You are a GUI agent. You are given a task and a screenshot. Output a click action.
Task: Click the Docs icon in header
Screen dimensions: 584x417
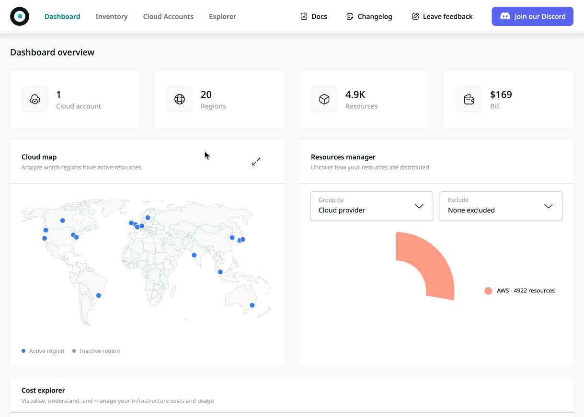click(x=304, y=16)
